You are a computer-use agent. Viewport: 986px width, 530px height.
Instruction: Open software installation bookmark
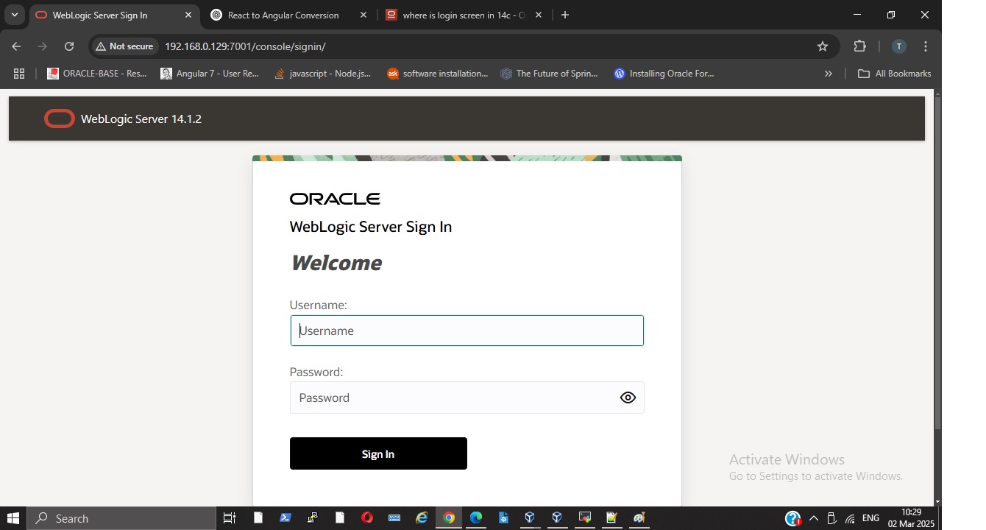point(438,74)
